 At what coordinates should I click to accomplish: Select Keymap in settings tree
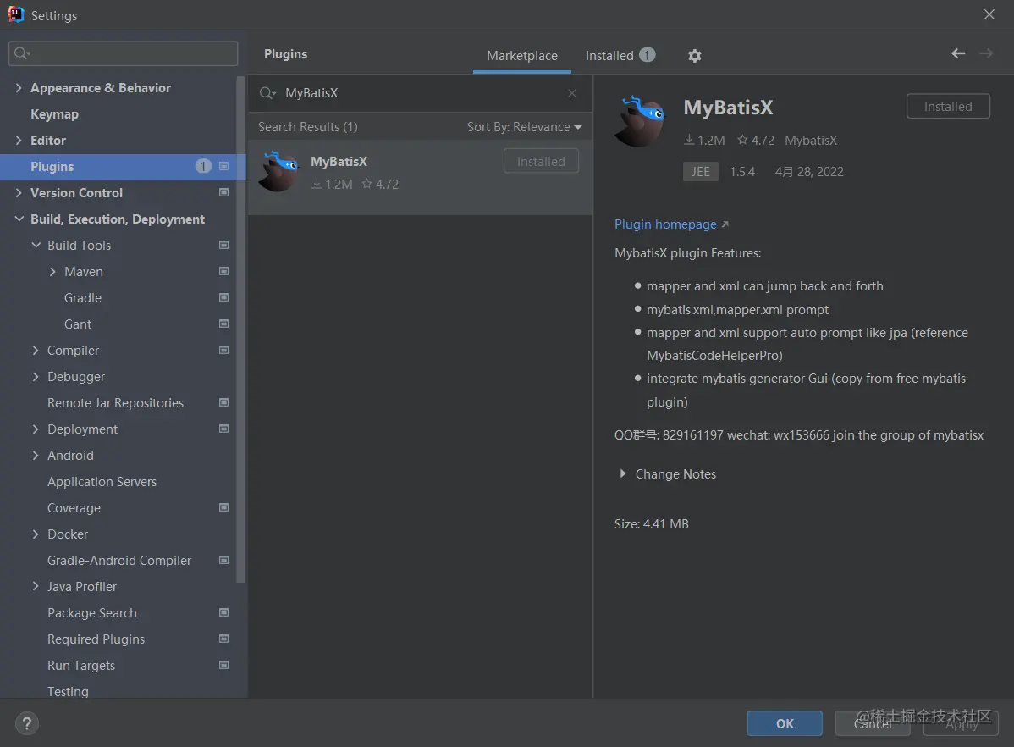click(x=54, y=114)
